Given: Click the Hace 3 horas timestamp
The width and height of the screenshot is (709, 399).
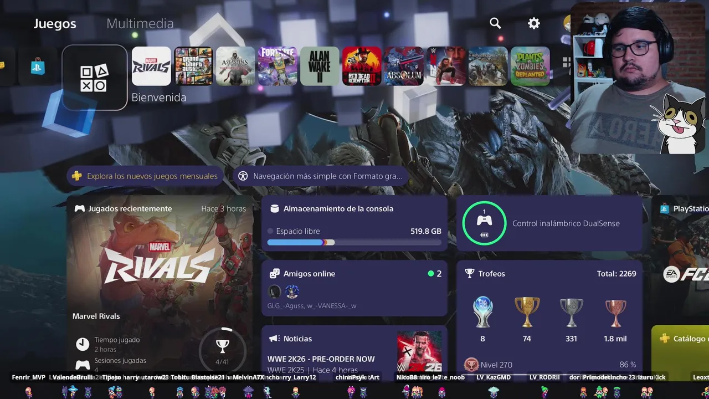Looking at the screenshot, I should pyautogui.click(x=224, y=209).
